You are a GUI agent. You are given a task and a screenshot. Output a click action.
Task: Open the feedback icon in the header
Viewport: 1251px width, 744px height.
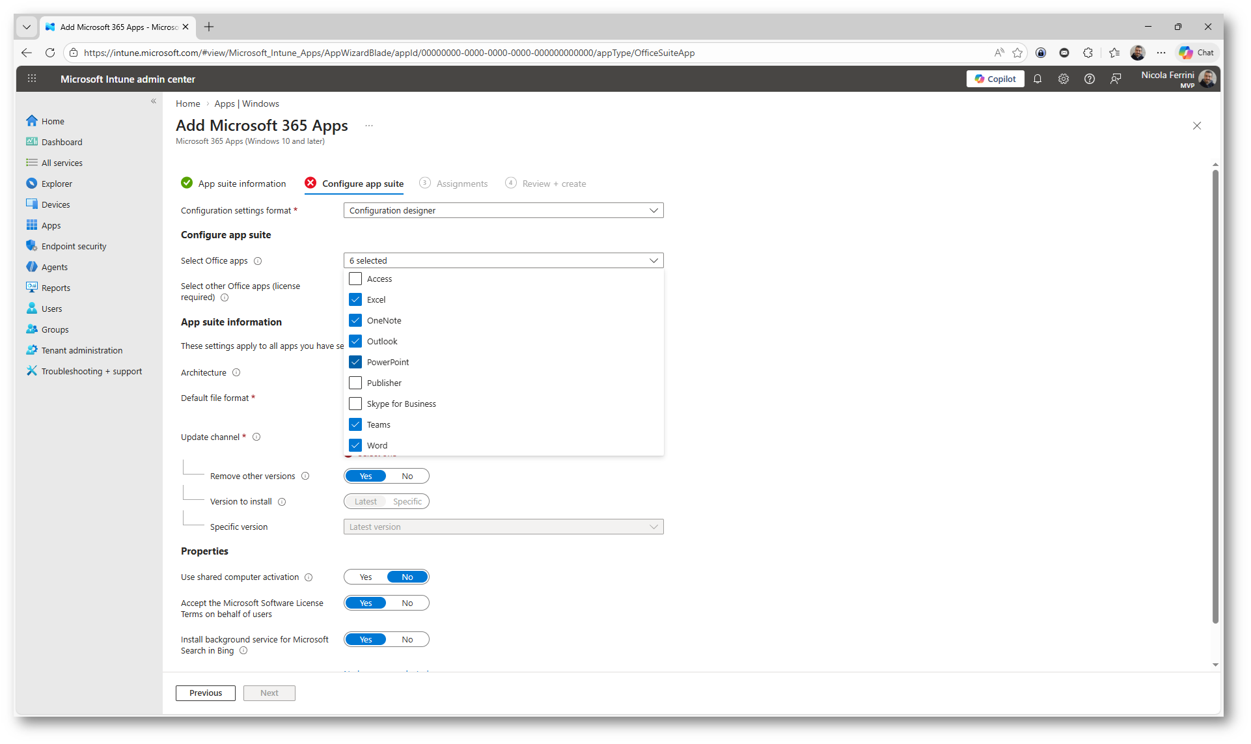1116,79
